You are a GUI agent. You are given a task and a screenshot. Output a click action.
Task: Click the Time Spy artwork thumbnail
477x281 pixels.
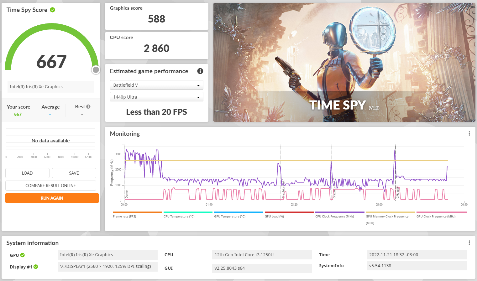pyautogui.click(x=344, y=62)
